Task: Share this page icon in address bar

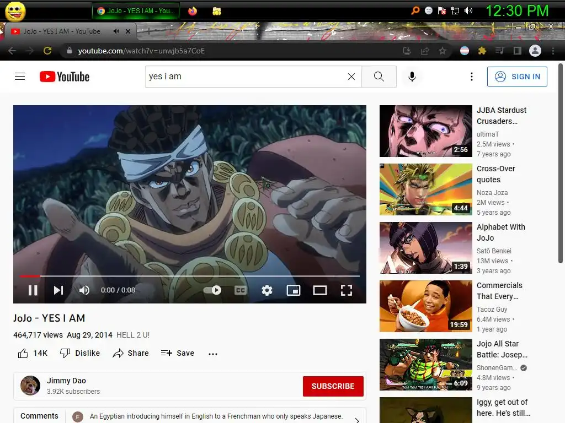Action: (x=424, y=51)
